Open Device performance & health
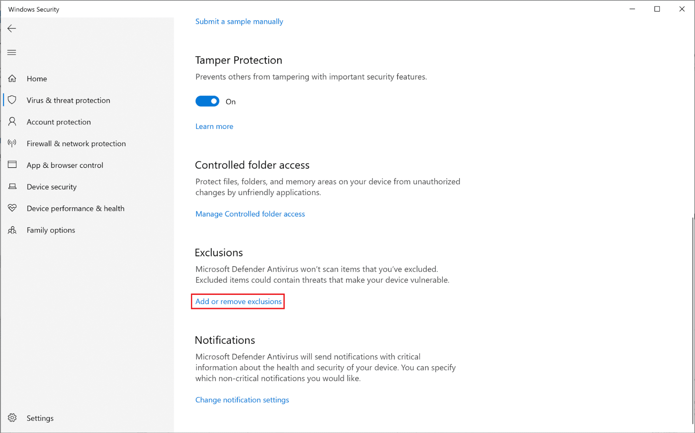Viewport: 695px width, 433px height. click(75, 208)
